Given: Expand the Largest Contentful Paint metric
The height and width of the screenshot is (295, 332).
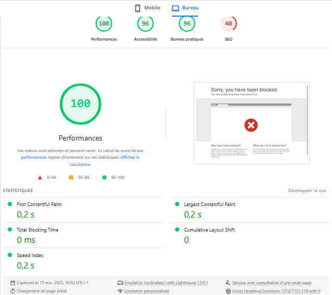Looking at the screenshot, I should (x=209, y=204).
